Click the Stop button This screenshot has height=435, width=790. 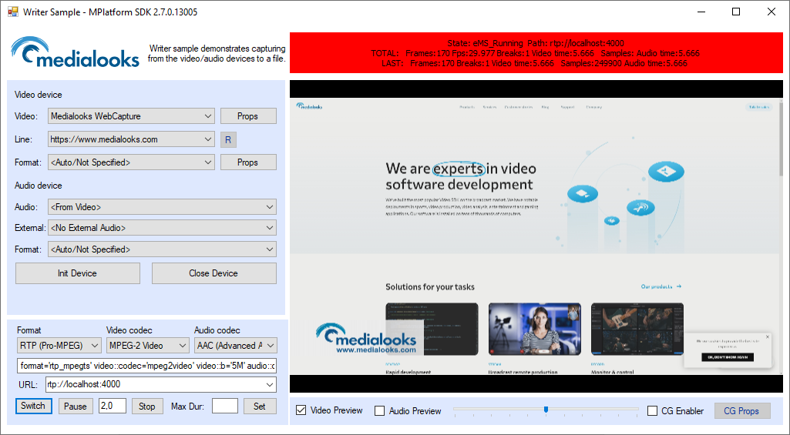click(x=147, y=407)
